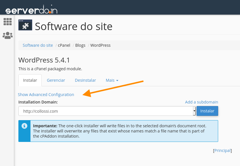Click the WordPress 5.4.1 heading
Viewport: 240px width, 166px height.
(44, 60)
